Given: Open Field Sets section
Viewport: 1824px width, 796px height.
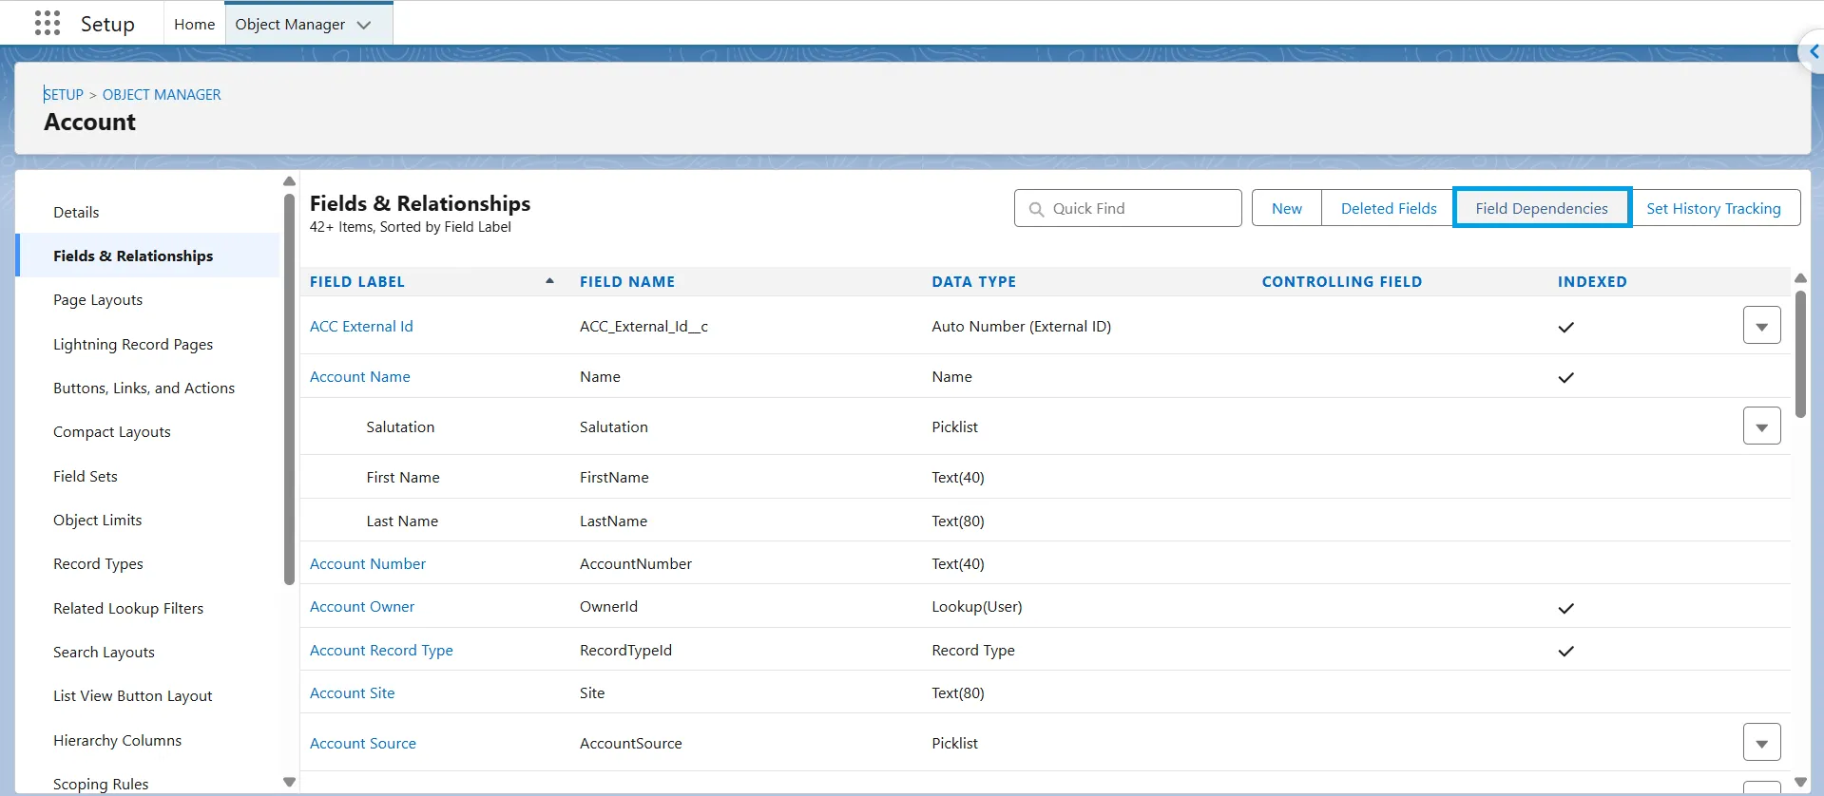Looking at the screenshot, I should click(86, 476).
